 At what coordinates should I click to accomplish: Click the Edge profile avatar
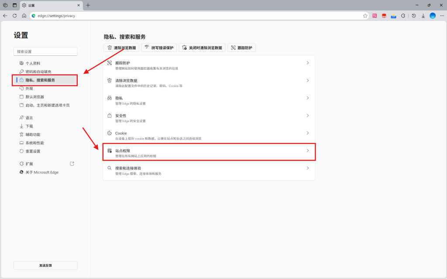tap(433, 16)
